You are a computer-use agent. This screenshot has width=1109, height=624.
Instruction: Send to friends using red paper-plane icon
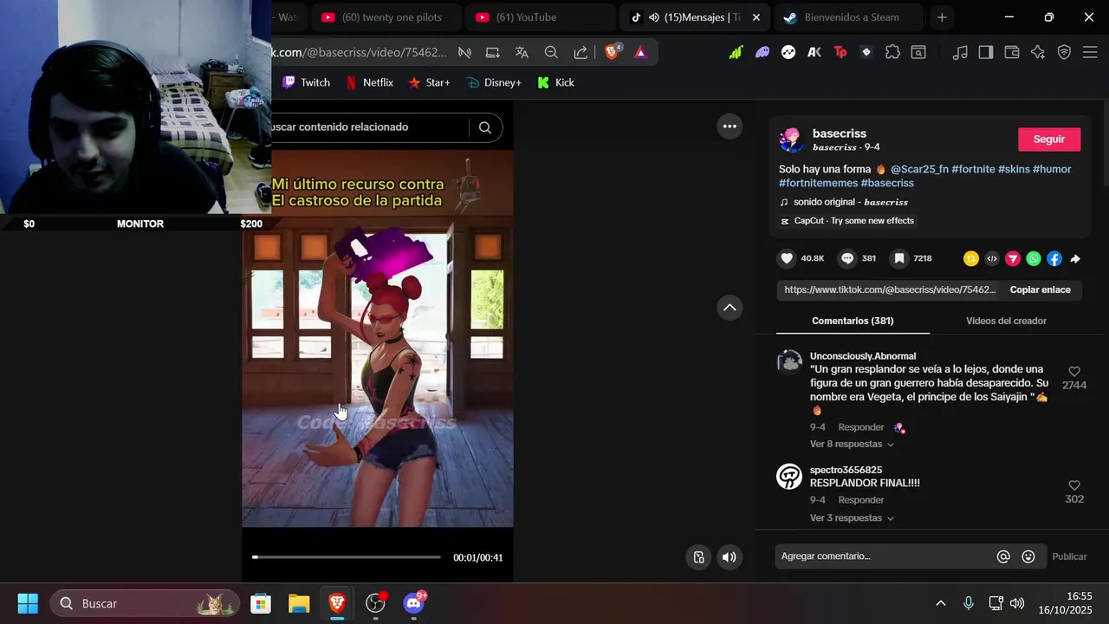pyautogui.click(x=1013, y=258)
